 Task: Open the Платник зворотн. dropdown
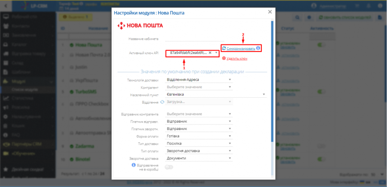[199, 129]
